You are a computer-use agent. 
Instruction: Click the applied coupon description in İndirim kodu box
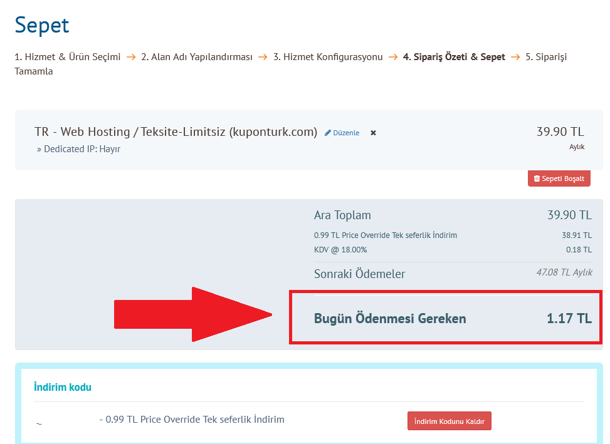click(192, 420)
